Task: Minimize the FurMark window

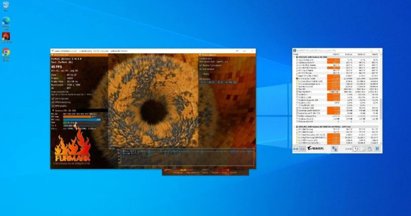Action: pos(237,51)
